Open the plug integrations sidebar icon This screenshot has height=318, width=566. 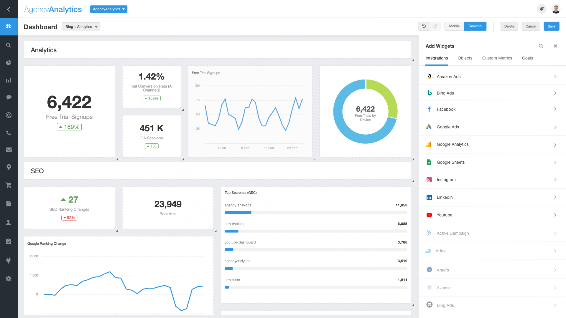click(x=9, y=260)
